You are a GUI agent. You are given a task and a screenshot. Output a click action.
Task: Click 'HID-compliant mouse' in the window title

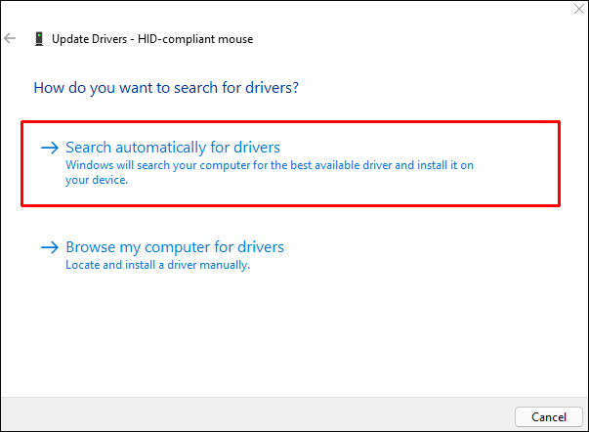coord(198,38)
